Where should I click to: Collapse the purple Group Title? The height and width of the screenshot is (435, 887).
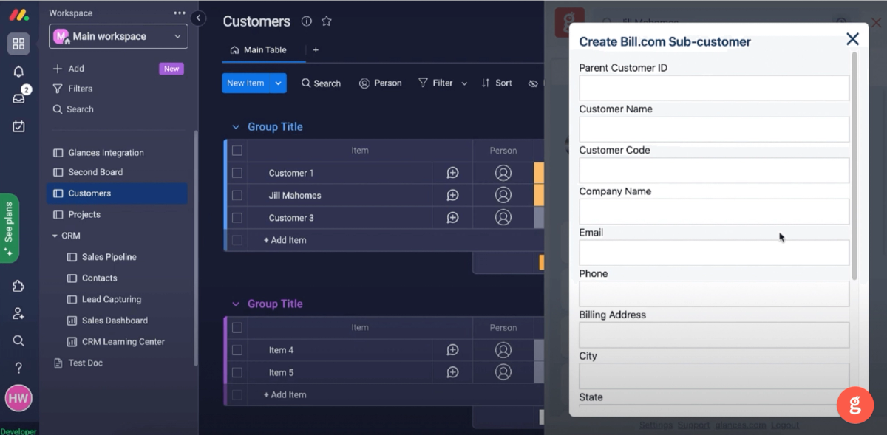(236, 304)
